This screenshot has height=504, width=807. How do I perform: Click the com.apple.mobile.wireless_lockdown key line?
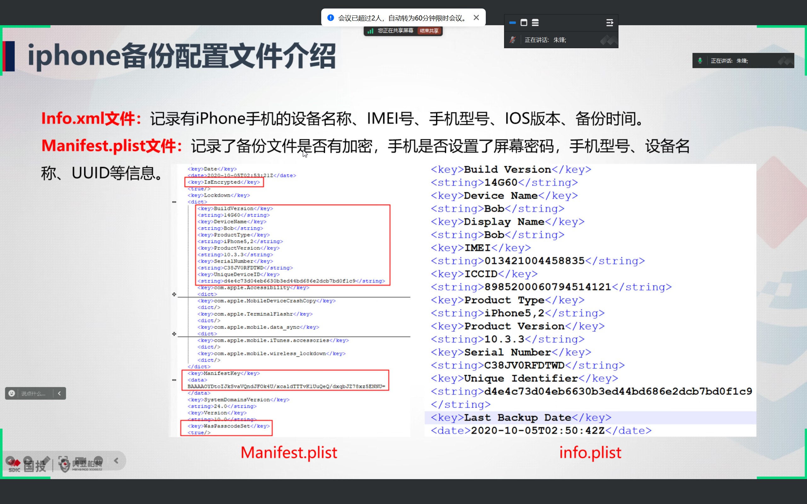[271, 354]
